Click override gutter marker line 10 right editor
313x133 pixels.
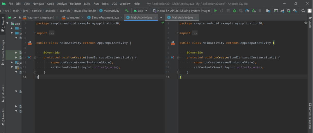tap(172, 57)
